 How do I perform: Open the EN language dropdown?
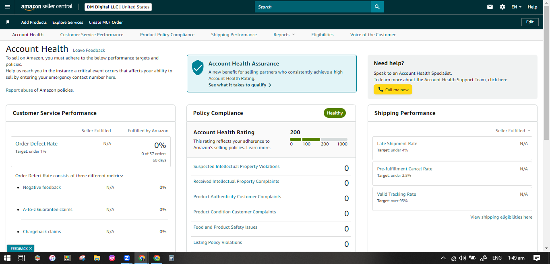click(x=516, y=7)
